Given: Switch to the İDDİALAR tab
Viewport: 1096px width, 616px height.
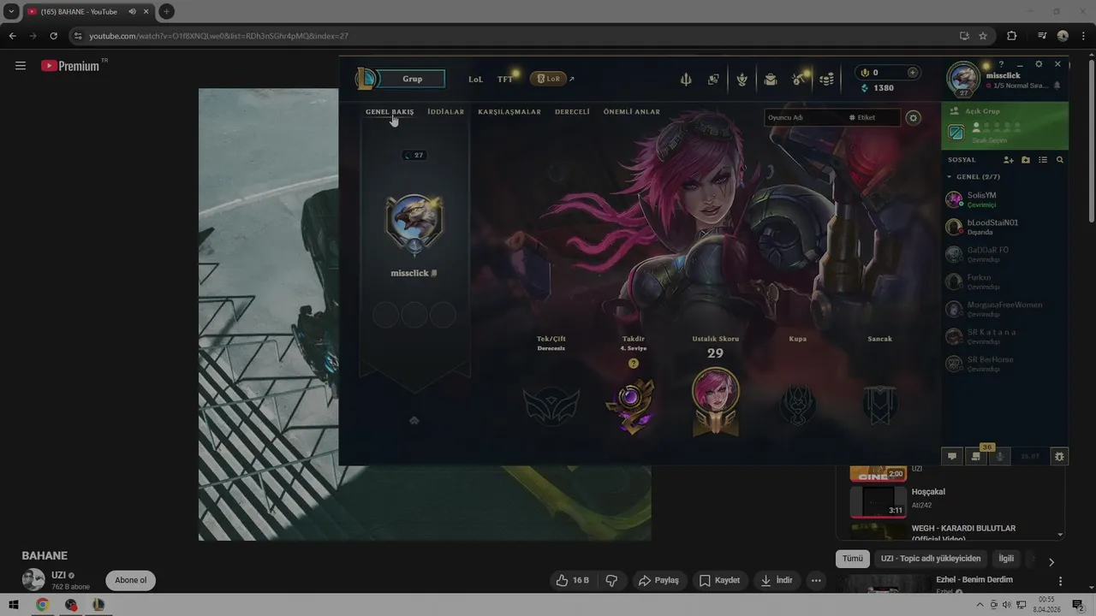Looking at the screenshot, I should click(x=445, y=112).
